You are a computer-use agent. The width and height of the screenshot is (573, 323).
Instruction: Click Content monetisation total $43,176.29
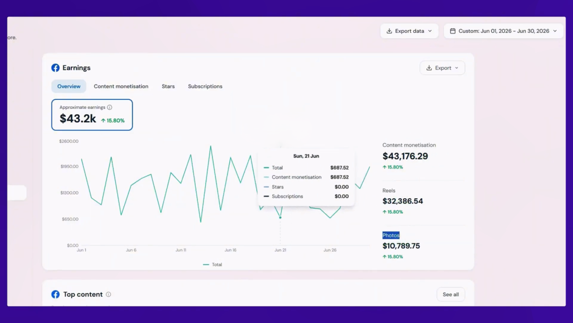[405, 156]
